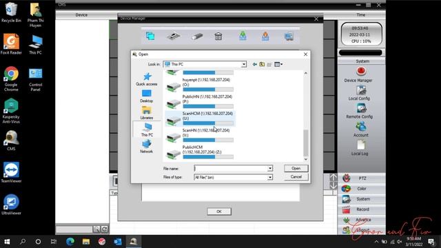The height and width of the screenshot is (248, 441).
Task: Click the File name input field
Action: tap(231, 168)
